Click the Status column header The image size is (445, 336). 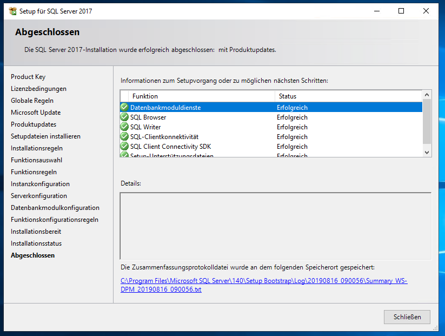[349, 96]
